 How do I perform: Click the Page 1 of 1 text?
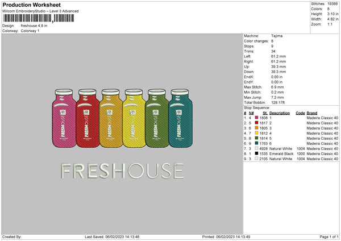(329, 236)
